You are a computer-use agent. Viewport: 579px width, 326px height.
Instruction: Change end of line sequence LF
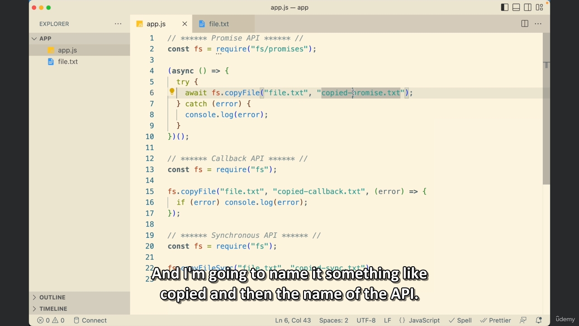388,320
